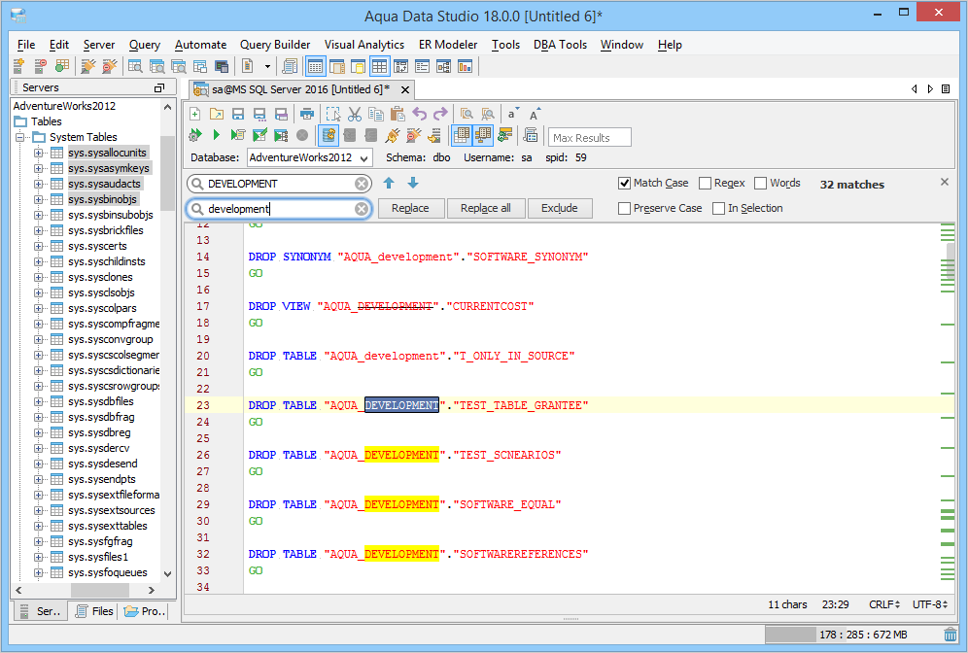This screenshot has height=653, width=968.
Task: Open the Database dropdown AdventureWorks2012
Action: point(309,157)
